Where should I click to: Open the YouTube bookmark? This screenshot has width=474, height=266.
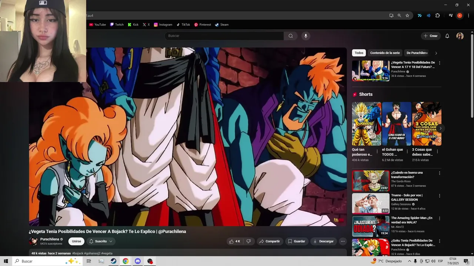pos(97,25)
